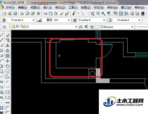Cut selection with scissors icon

pyautogui.click(x=45, y=14)
